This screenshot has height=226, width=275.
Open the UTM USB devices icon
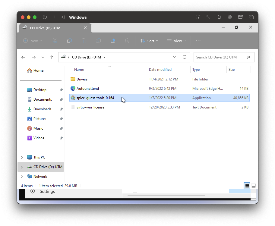pyautogui.click(x=219, y=17)
